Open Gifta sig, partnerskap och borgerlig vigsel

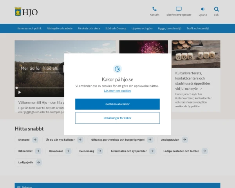coord(121,139)
